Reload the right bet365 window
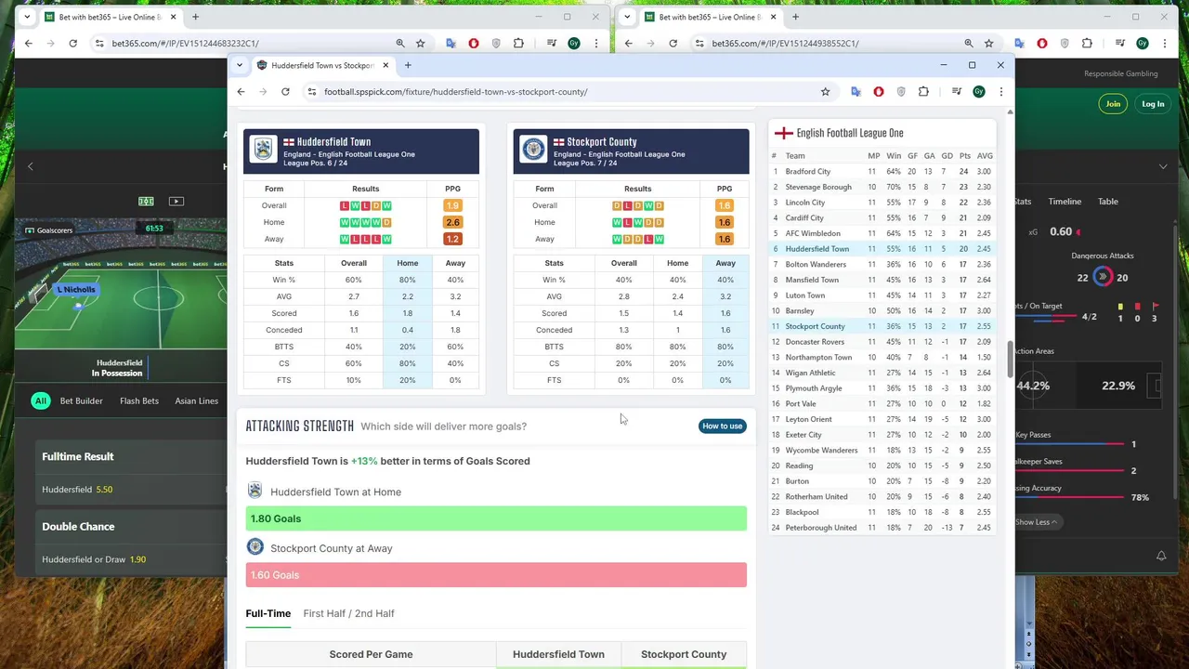 point(673,43)
